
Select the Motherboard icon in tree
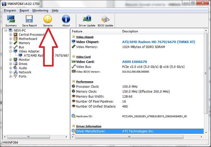(x=16, y=39)
